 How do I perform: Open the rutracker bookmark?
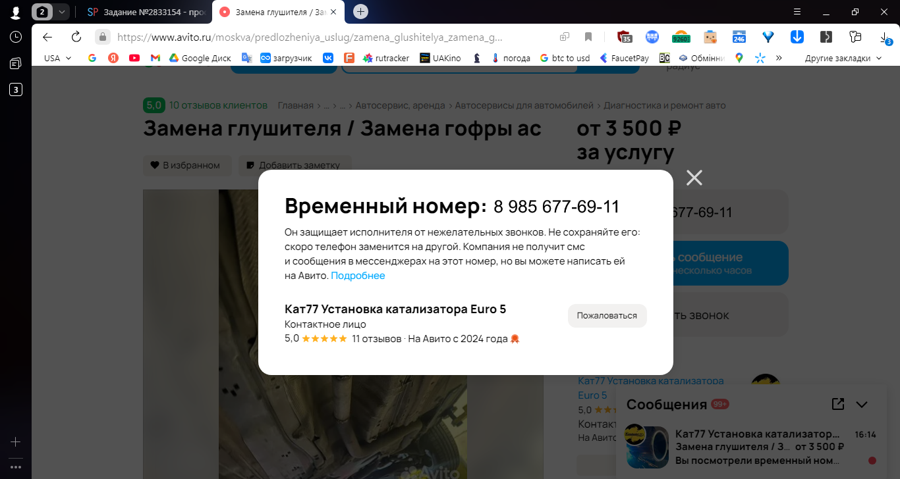coord(386,58)
